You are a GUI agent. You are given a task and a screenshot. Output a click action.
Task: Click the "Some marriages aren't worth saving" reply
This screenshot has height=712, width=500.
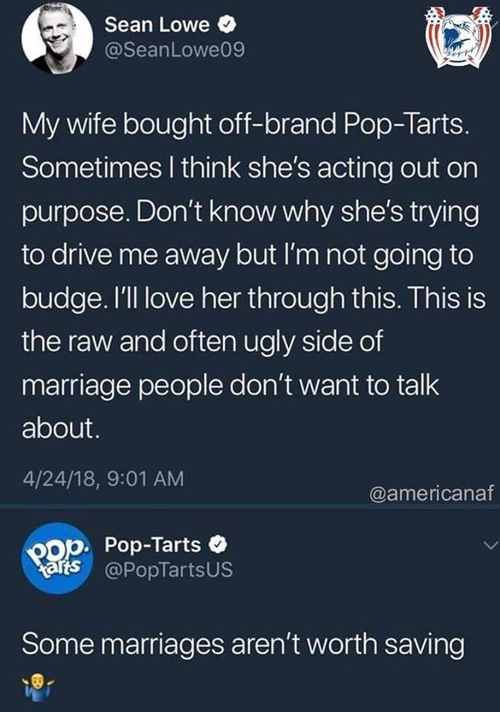(x=243, y=645)
